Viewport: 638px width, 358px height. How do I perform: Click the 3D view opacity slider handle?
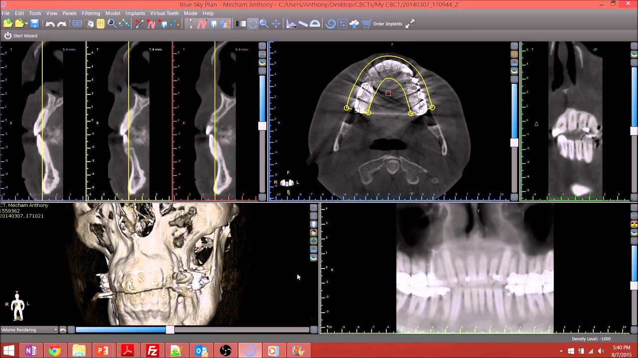[170, 330]
